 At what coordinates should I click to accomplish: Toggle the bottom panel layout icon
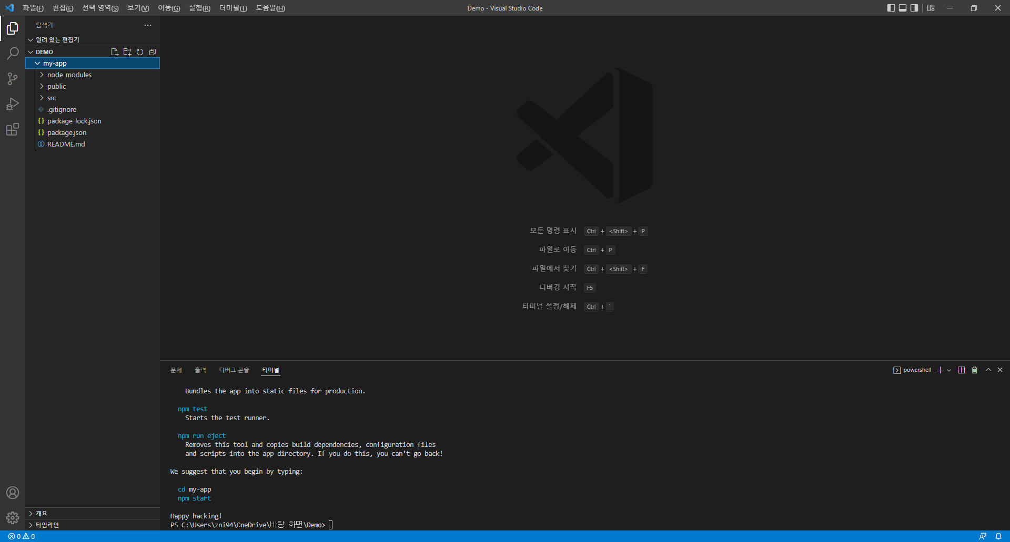[x=903, y=8]
